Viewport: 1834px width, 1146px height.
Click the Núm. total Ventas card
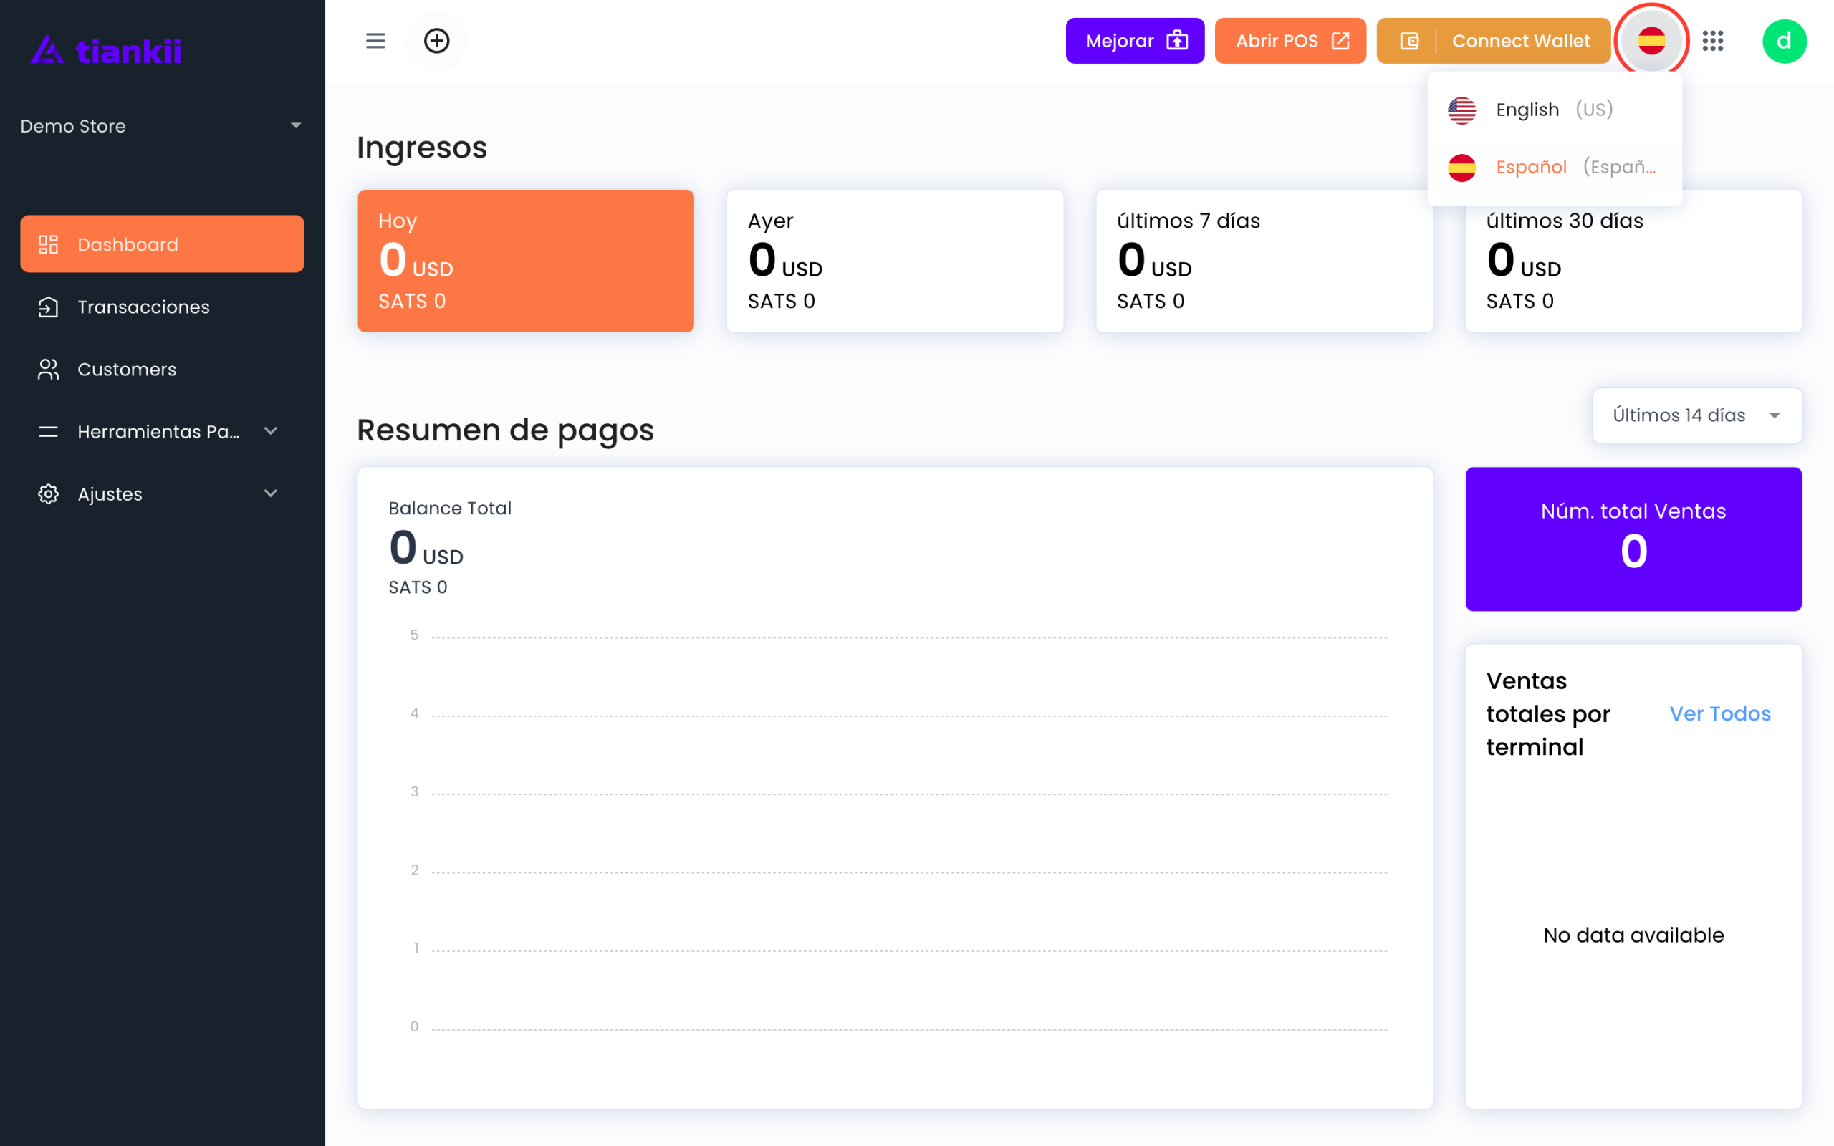point(1633,539)
